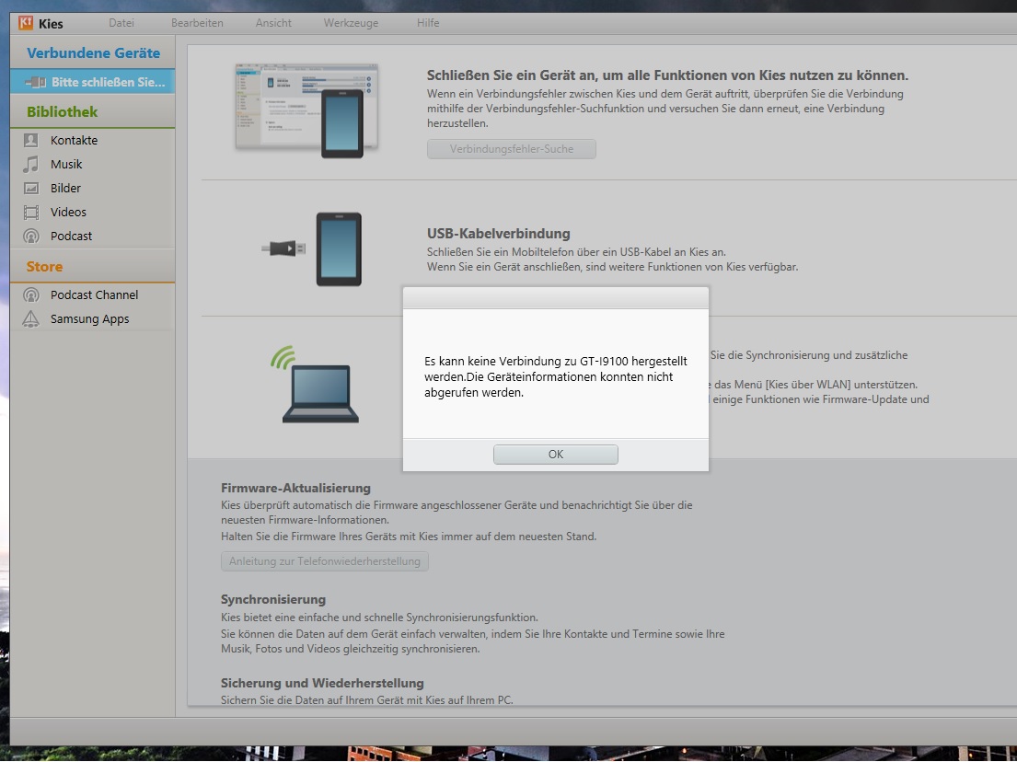Screen dimensions: 1017x762
Task: Click the Sicherung und Wiederherstellung heading
Action: pyautogui.click(x=322, y=683)
